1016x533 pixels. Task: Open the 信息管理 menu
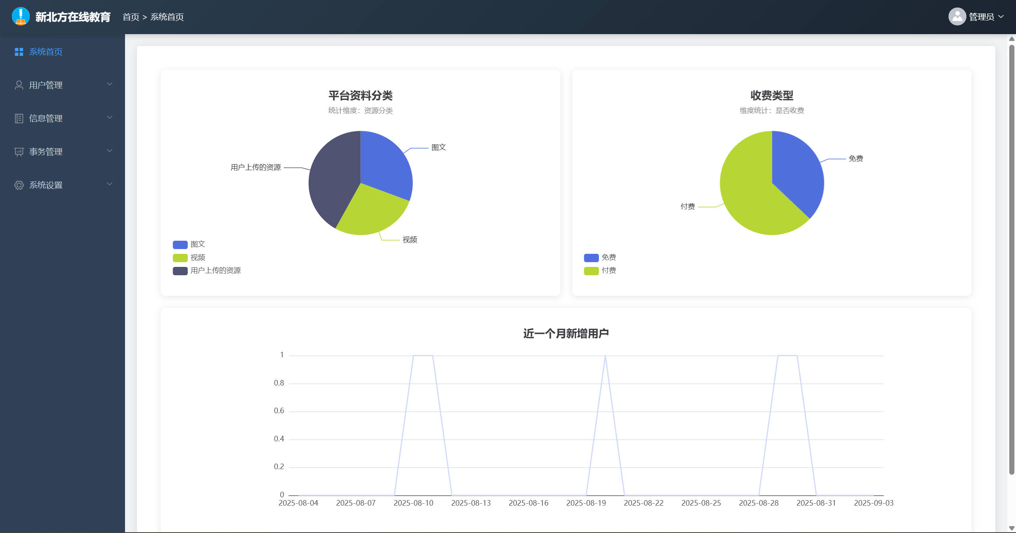coord(62,119)
